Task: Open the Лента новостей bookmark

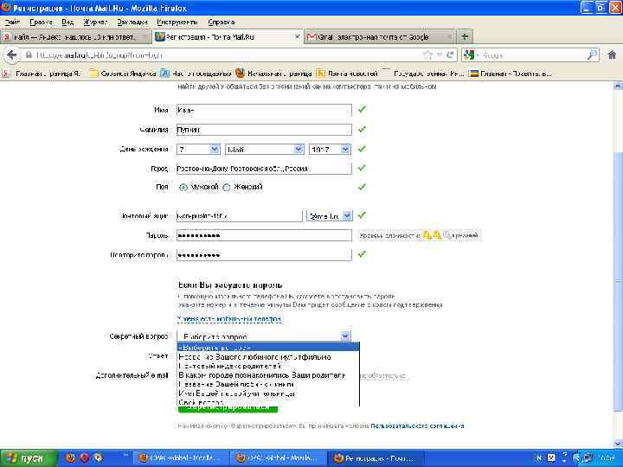Action: (347, 74)
